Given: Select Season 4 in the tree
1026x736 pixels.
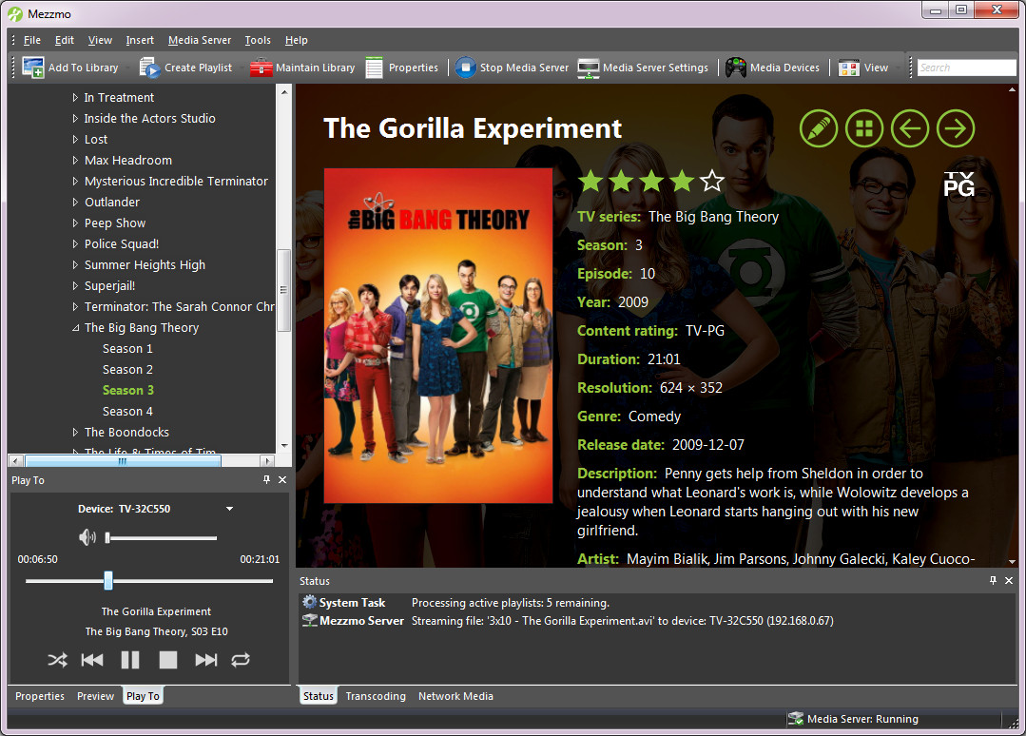Looking at the screenshot, I should click(127, 412).
